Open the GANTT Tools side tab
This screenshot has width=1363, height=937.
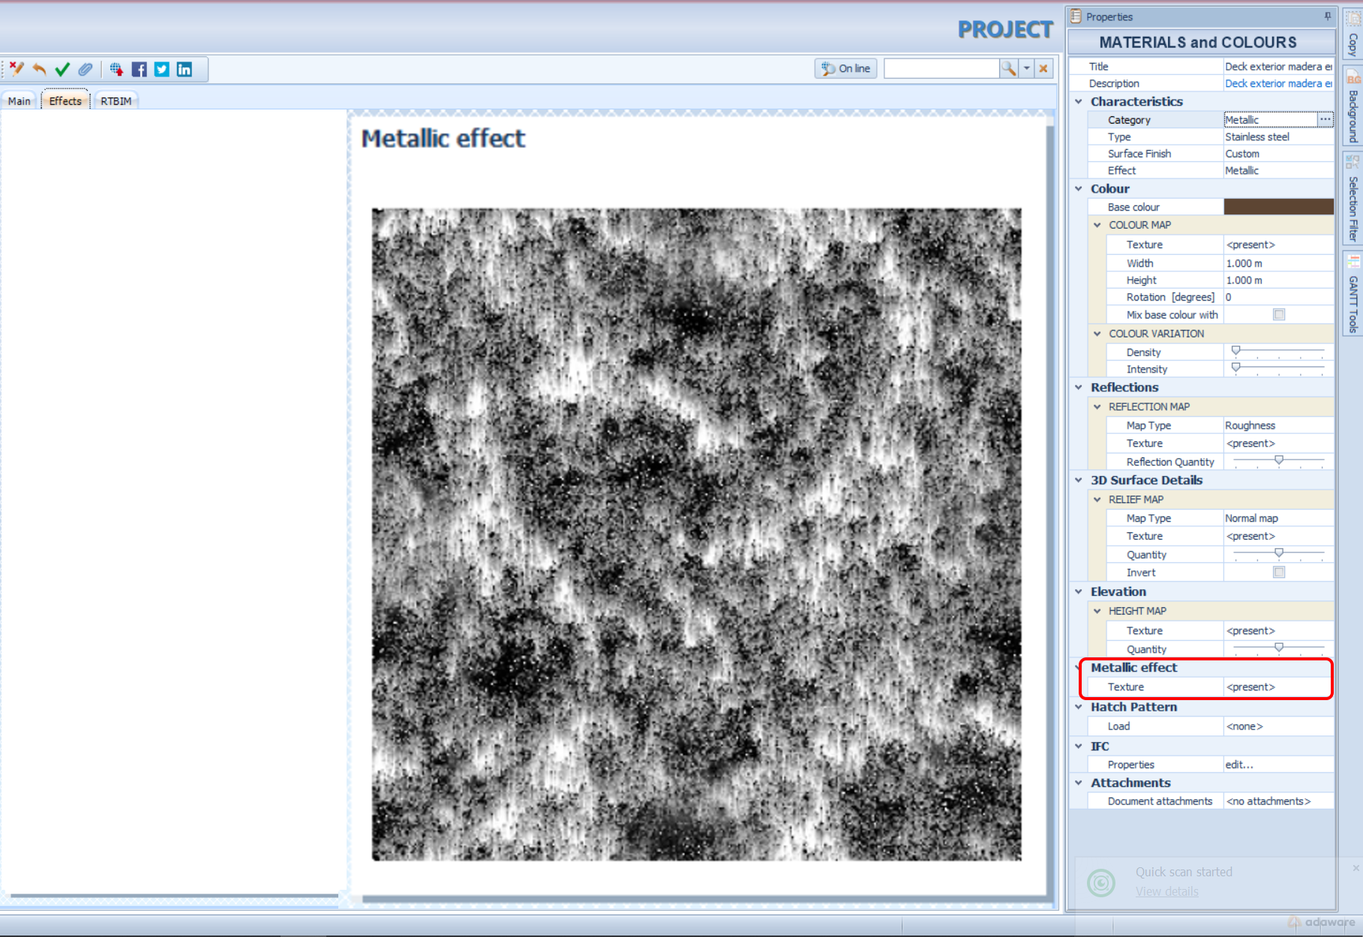coord(1352,294)
